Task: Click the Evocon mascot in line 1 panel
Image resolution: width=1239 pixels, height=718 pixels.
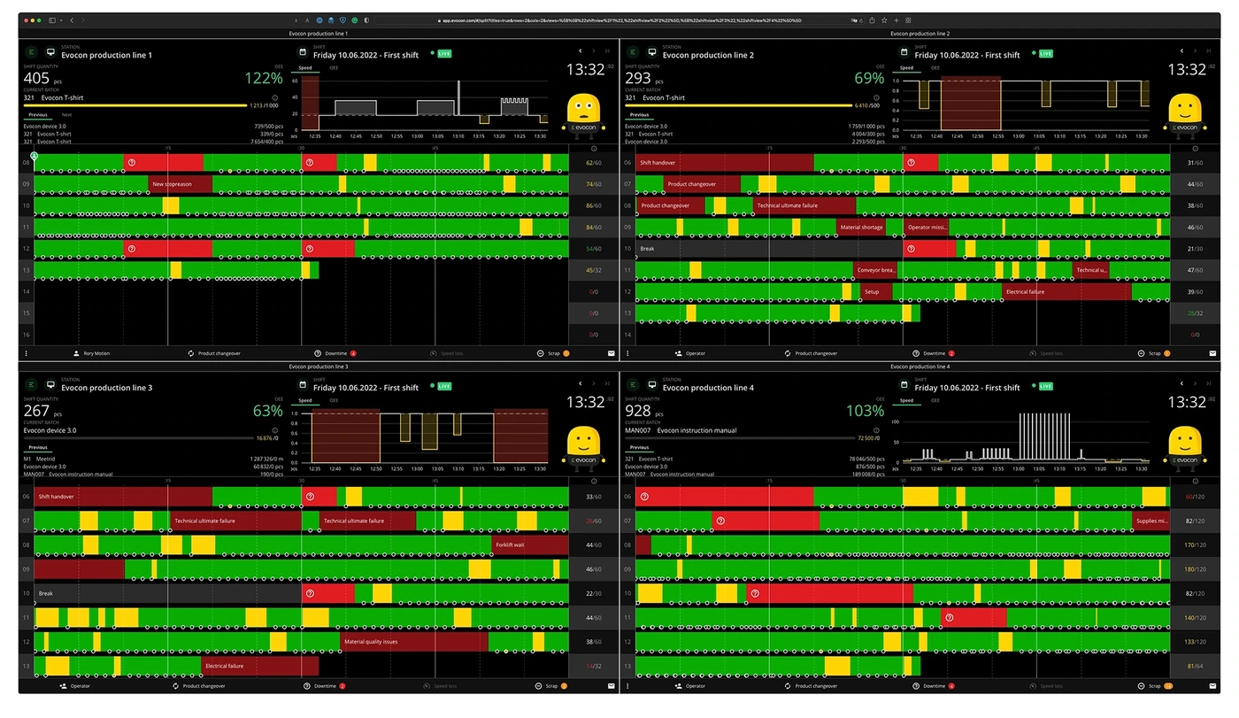Action: coord(582,115)
